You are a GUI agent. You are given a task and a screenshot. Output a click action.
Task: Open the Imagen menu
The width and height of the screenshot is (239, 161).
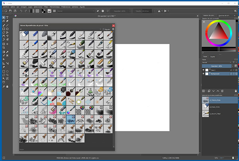click(x=24, y=7)
